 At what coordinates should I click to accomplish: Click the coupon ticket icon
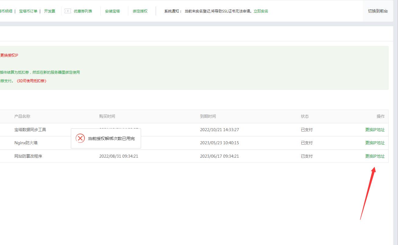[x=68, y=11]
